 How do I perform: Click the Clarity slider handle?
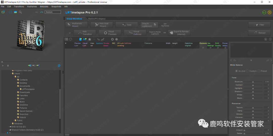coord(253,111)
